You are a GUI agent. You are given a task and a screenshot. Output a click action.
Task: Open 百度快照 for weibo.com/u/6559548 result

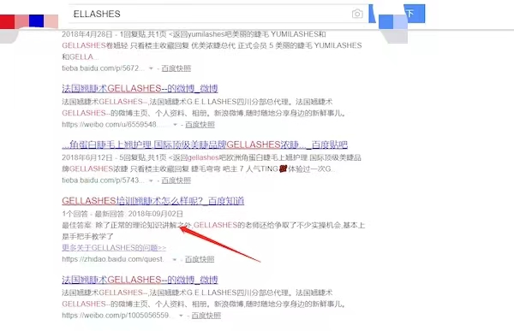(x=200, y=124)
